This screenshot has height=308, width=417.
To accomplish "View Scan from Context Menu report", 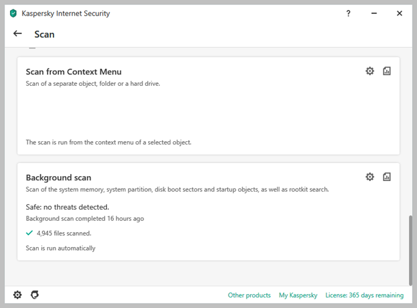I will pos(387,72).
